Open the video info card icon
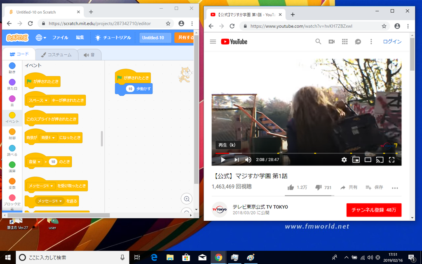 click(x=392, y=66)
